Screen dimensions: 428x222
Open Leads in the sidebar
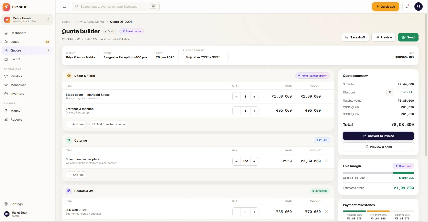[x=27, y=42]
